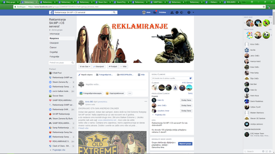Click the Facebook logo icon

point(51,12)
